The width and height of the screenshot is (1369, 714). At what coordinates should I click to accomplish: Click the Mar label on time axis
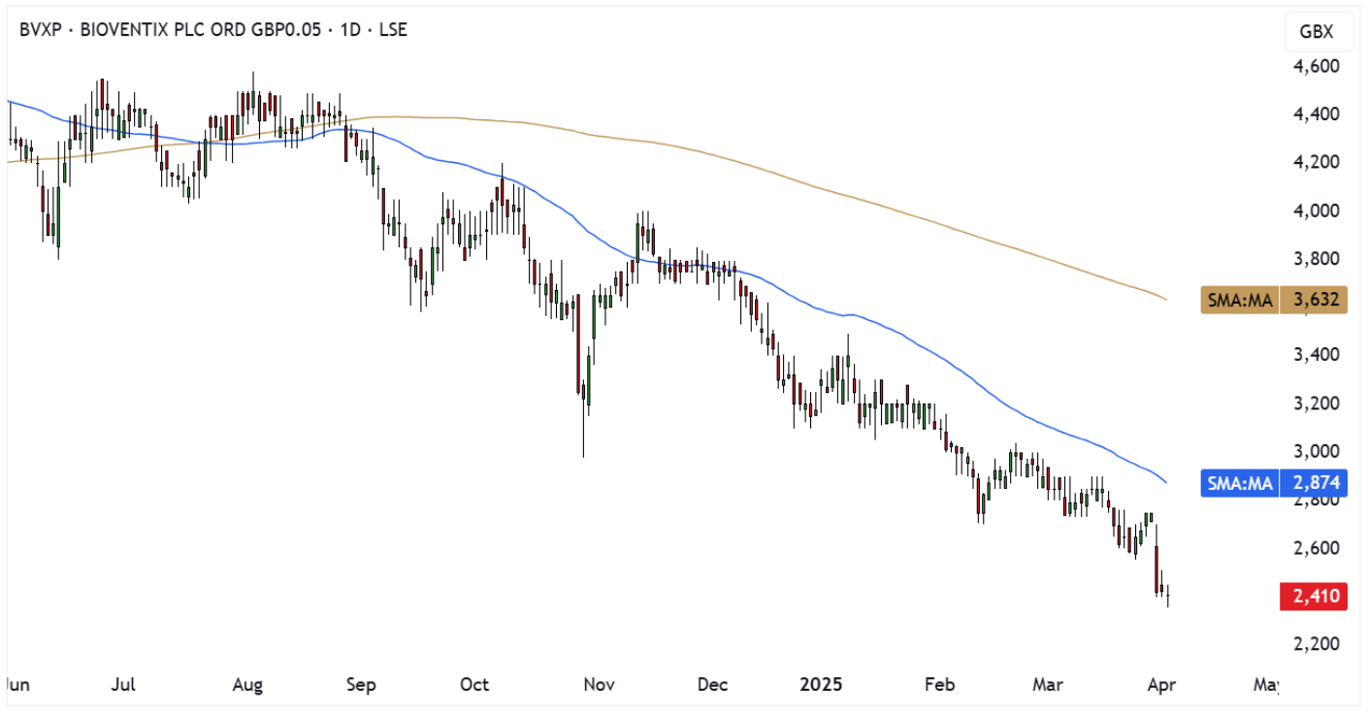[1048, 685]
